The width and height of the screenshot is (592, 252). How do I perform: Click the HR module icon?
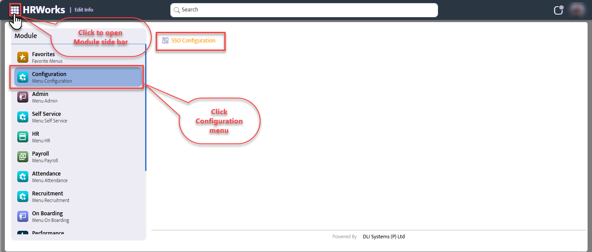point(23,137)
